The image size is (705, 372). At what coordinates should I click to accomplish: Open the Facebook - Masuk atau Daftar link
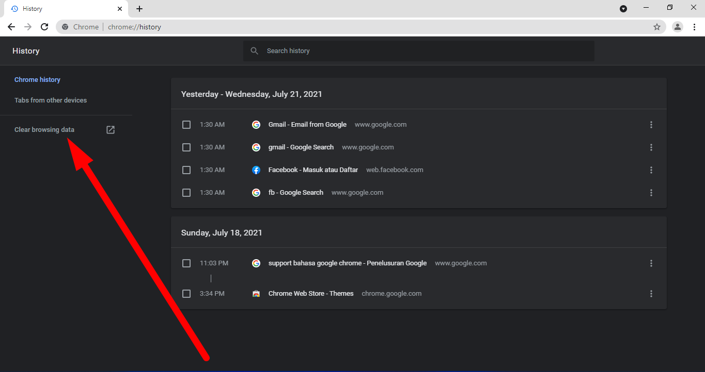[x=313, y=170]
